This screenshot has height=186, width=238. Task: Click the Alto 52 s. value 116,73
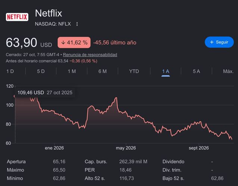pos(126,178)
